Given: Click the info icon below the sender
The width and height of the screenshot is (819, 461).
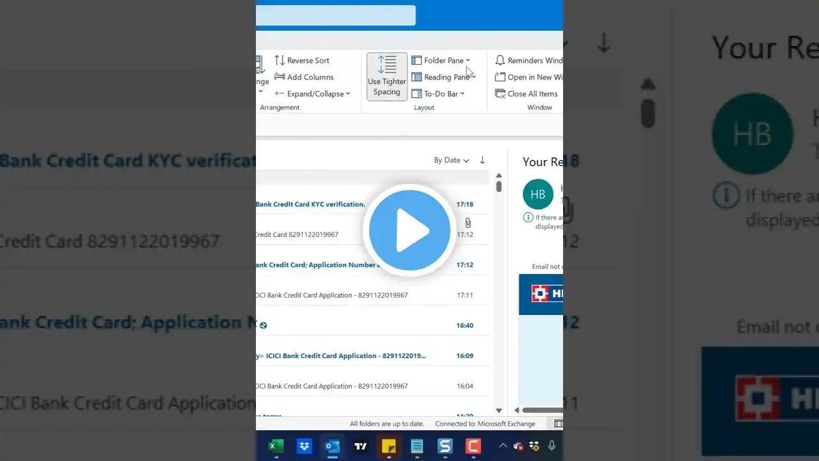Looking at the screenshot, I should [528, 218].
